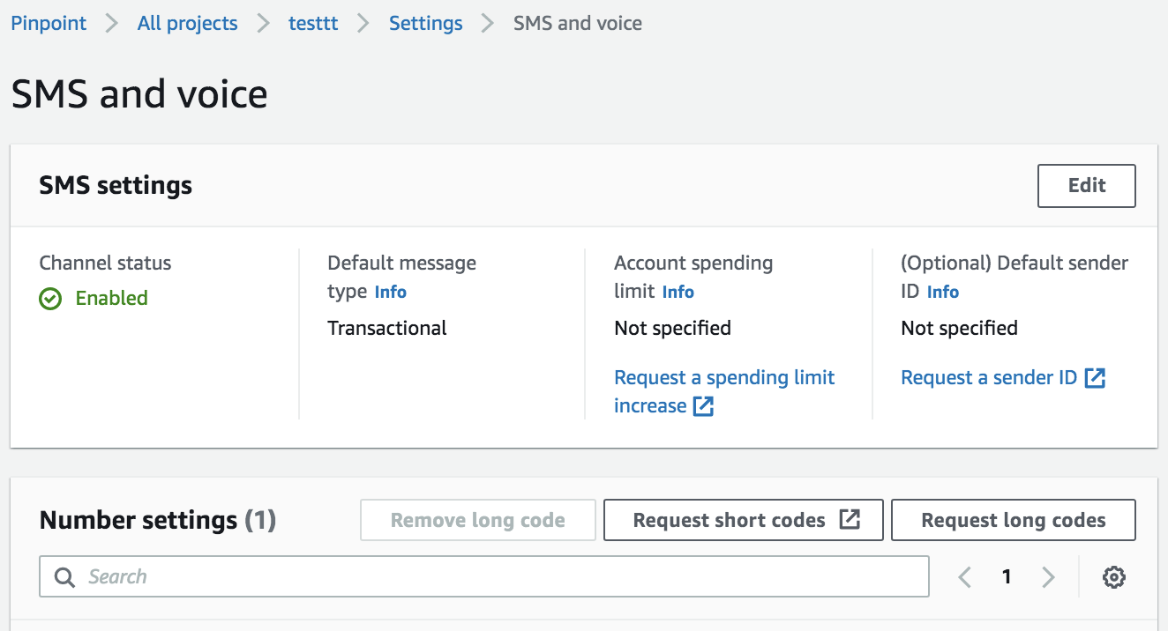Edit the SMS settings
The height and width of the screenshot is (631, 1168).
[1086, 186]
